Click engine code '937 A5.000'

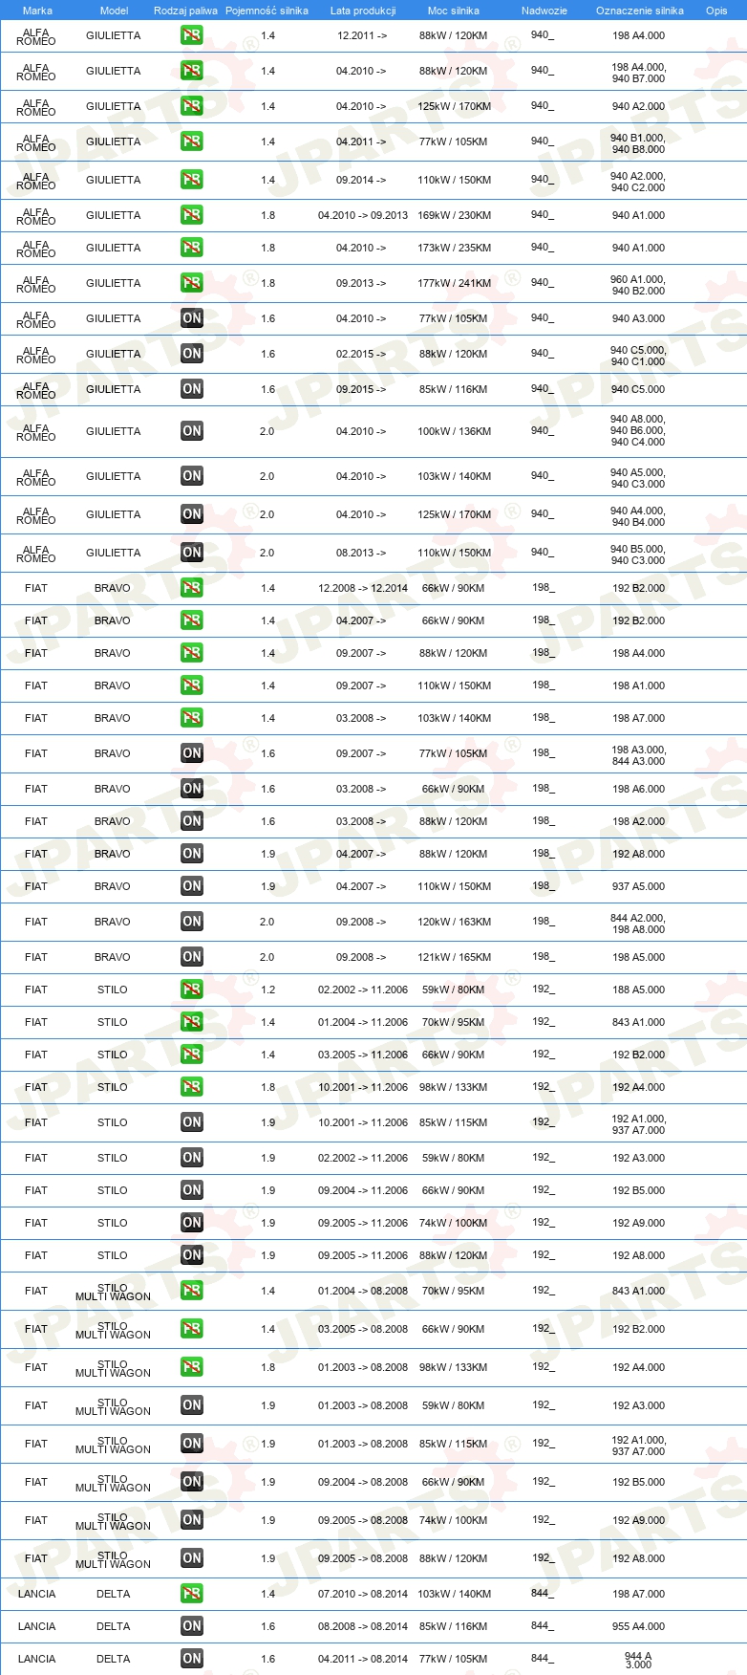pyautogui.click(x=638, y=886)
